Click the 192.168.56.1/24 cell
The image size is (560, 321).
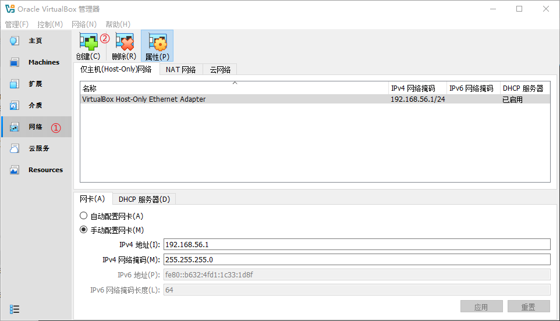point(417,99)
